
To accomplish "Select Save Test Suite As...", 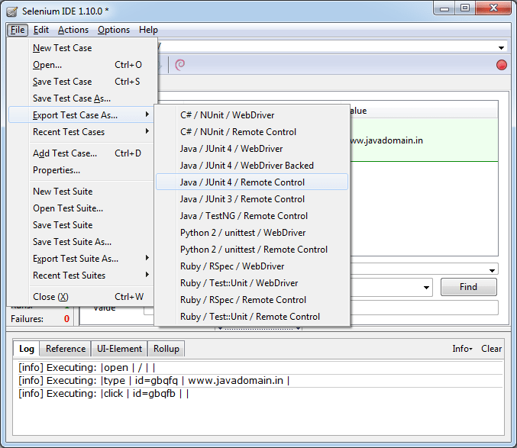I will (82, 242).
